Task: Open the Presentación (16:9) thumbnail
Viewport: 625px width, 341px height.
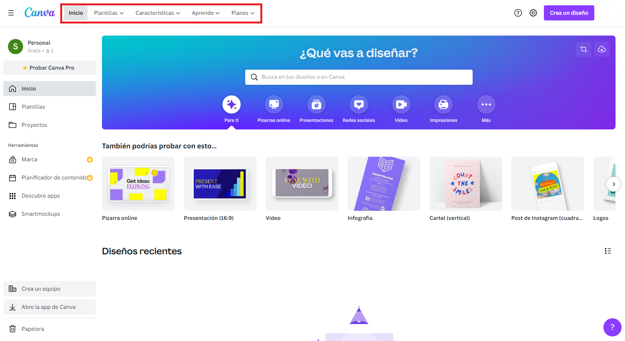Action: pos(220,184)
